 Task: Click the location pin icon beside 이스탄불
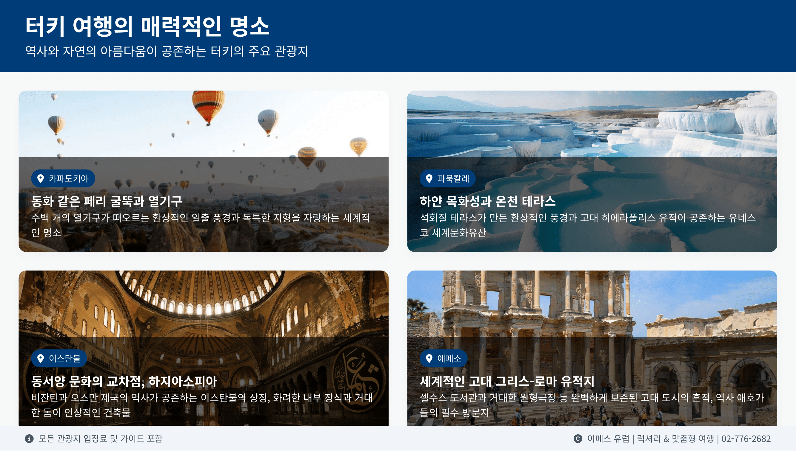pyautogui.click(x=40, y=358)
